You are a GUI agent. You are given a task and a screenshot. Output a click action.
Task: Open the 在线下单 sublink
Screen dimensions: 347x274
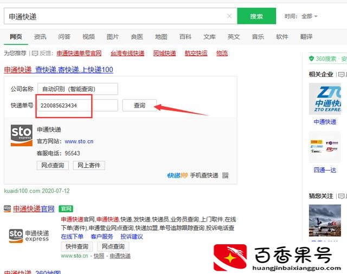coord(72,237)
